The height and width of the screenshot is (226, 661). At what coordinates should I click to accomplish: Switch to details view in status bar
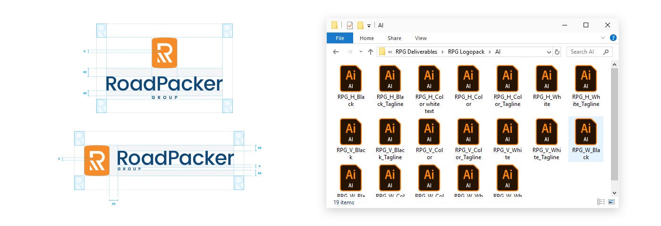coord(601,202)
